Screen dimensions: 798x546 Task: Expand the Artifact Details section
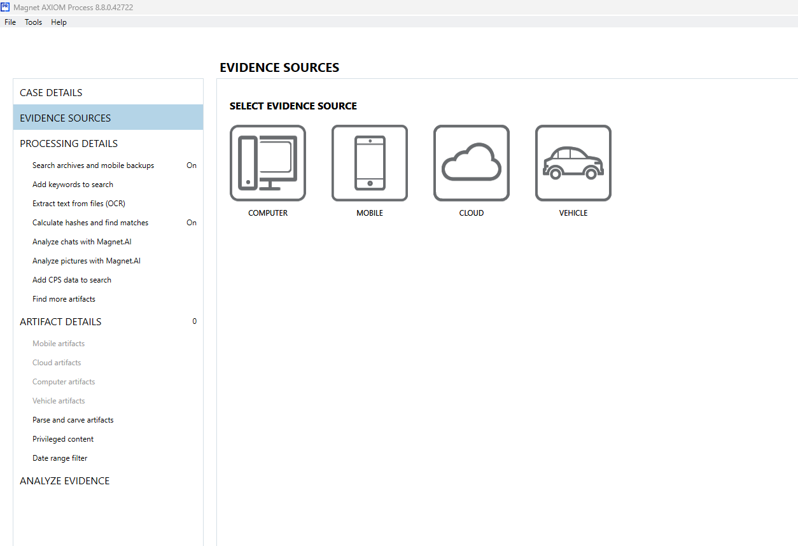[60, 322]
